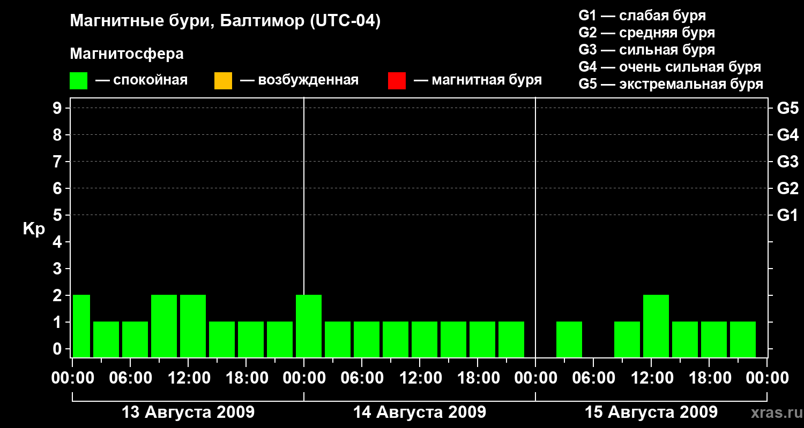Click the standalone 'G2' right axis label
804x428 pixels.
tap(787, 188)
